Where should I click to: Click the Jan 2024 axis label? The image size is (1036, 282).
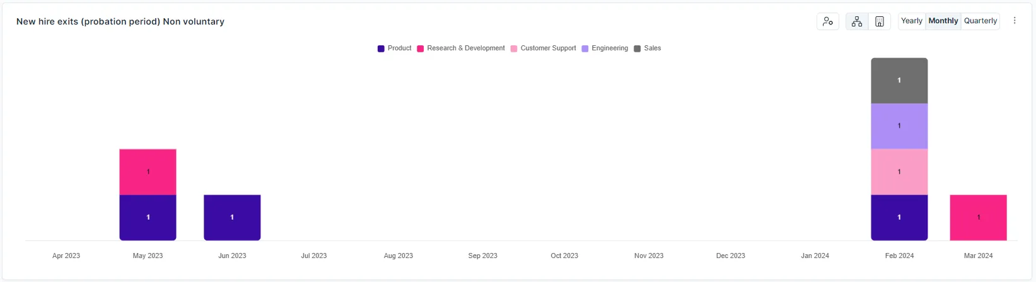click(815, 256)
